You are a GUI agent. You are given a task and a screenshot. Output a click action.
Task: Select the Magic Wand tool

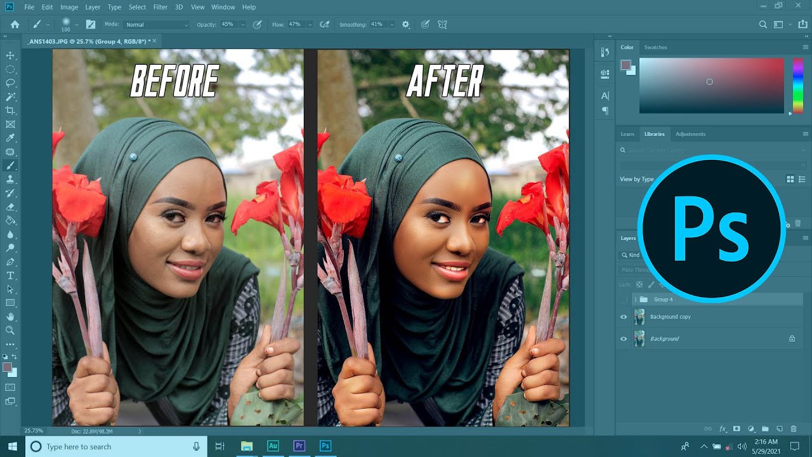pos(10,96)
